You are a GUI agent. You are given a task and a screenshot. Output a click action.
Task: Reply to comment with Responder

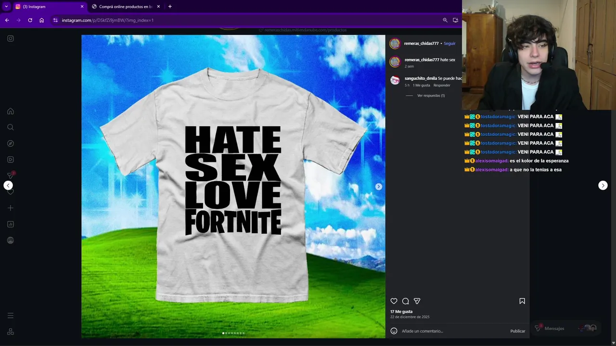pyautogui.click(x=442, y=86)
